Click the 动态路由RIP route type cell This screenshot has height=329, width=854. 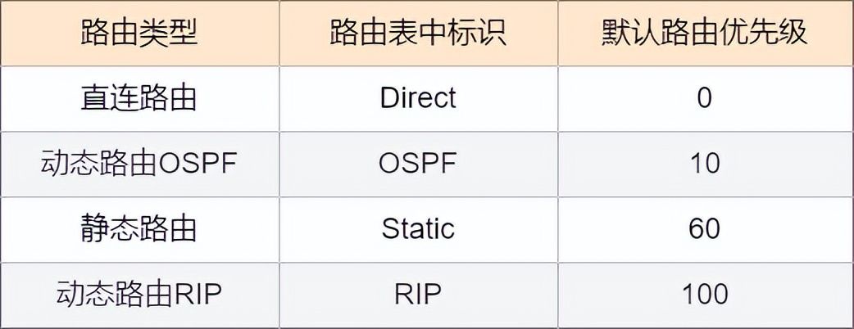coord(139,293)
